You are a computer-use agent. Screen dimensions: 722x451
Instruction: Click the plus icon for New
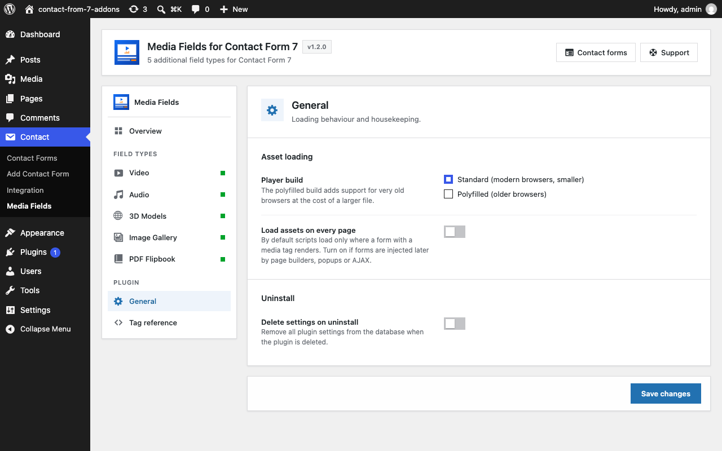click(x=224, y=9)
